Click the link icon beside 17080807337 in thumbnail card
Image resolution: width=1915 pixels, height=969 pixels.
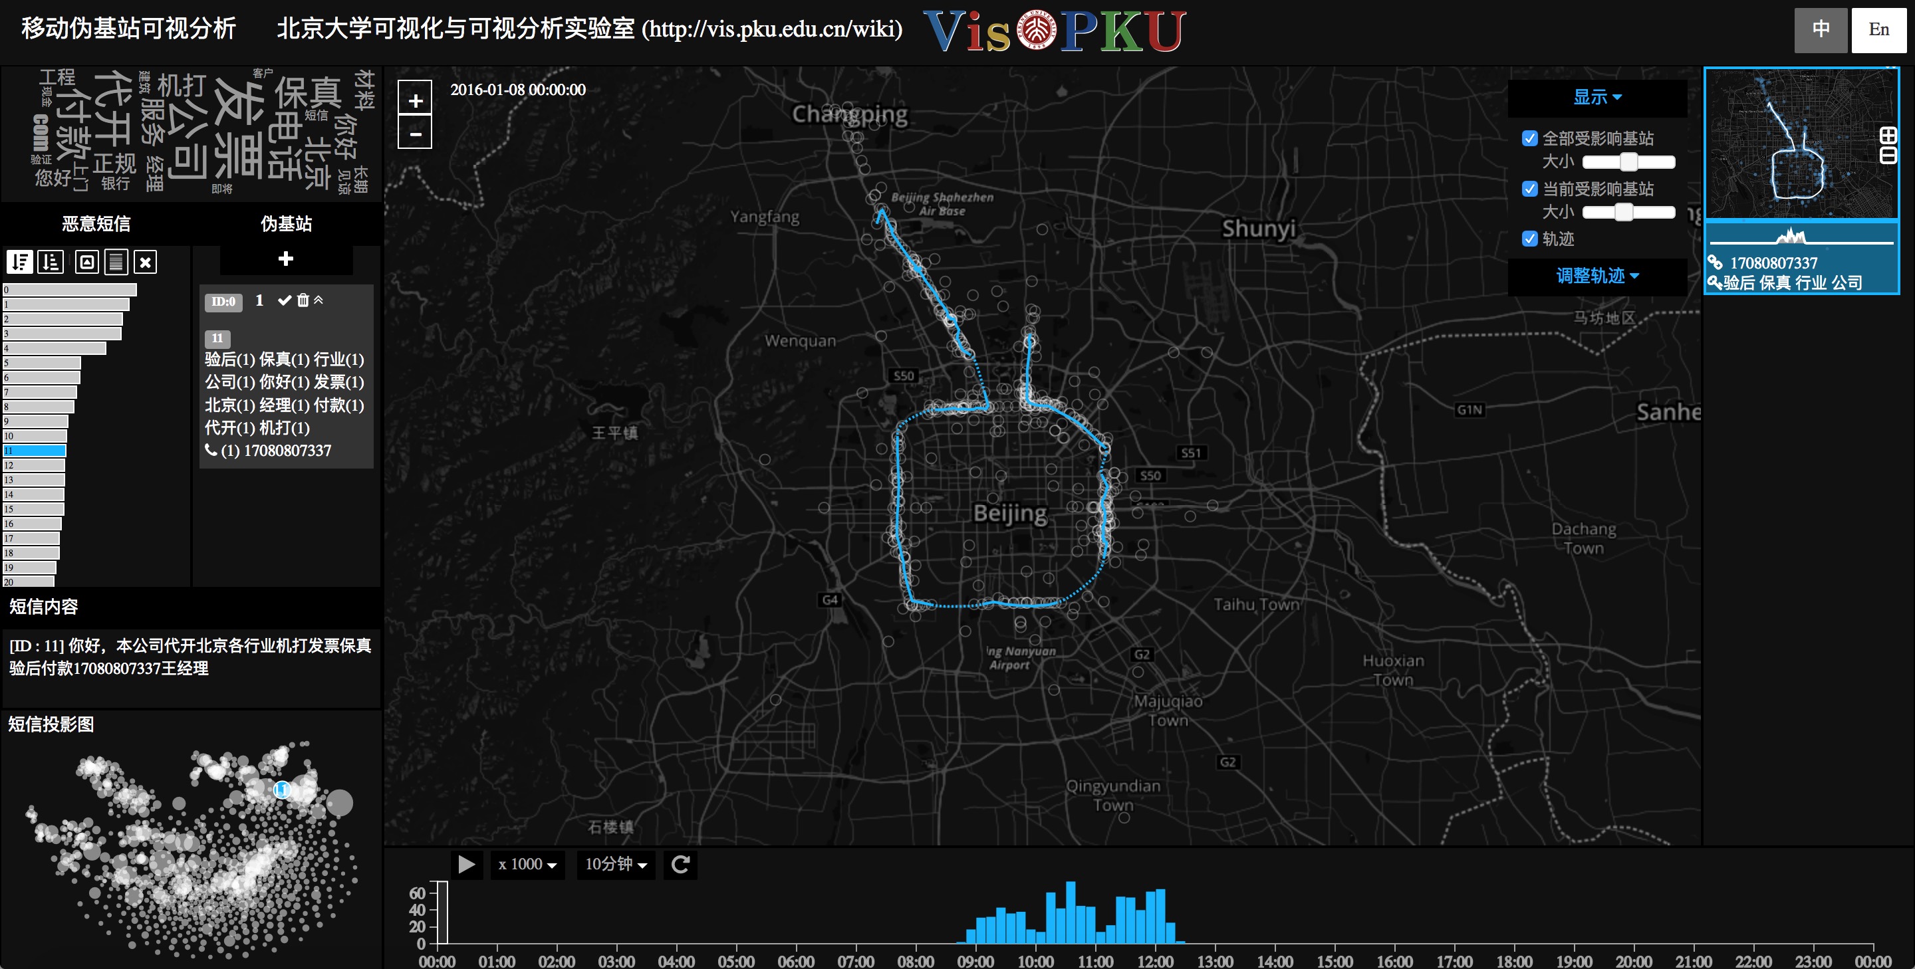(x=1715, y=263)
